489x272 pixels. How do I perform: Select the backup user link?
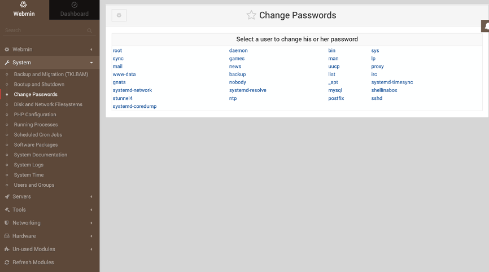pos(237,74)
